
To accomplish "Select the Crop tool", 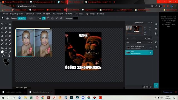I will point(6,28).
